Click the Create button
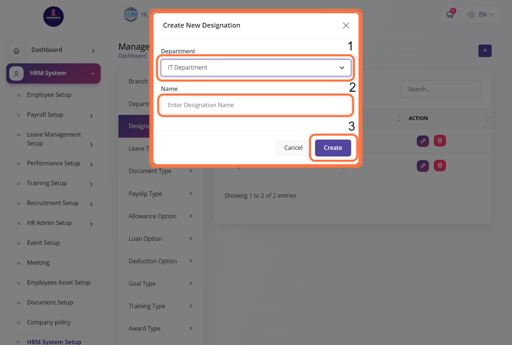The image size is (512, 345). (x=333, y=148)
